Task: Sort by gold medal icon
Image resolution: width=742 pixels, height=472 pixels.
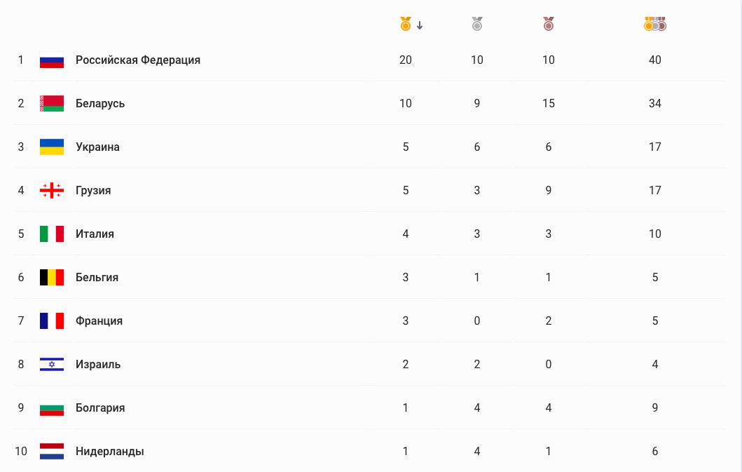Action: click(406, 24)
